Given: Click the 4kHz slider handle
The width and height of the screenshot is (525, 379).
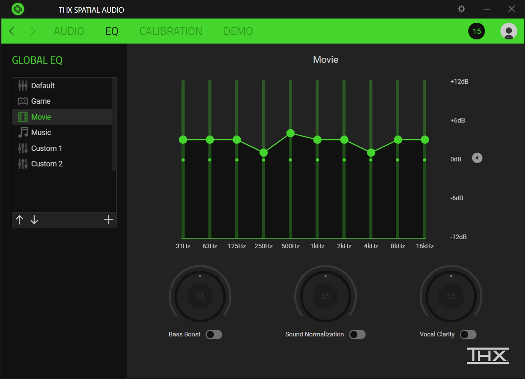Looking at the screenshot, I should (371, 153).
